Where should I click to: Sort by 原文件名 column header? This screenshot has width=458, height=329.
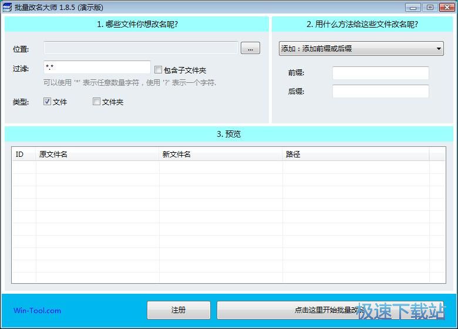(97, 154)
